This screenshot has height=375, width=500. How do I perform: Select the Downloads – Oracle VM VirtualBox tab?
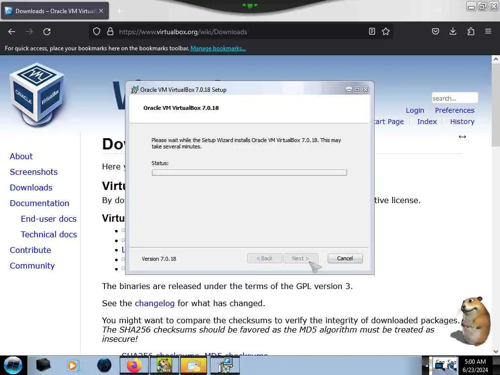[x=55, y=11]
